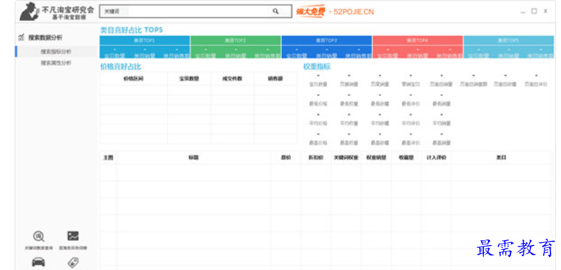The height and width of the screenshot is (270, 561).
Task: Click the 成交件数 column header
Action: point(232,78)
